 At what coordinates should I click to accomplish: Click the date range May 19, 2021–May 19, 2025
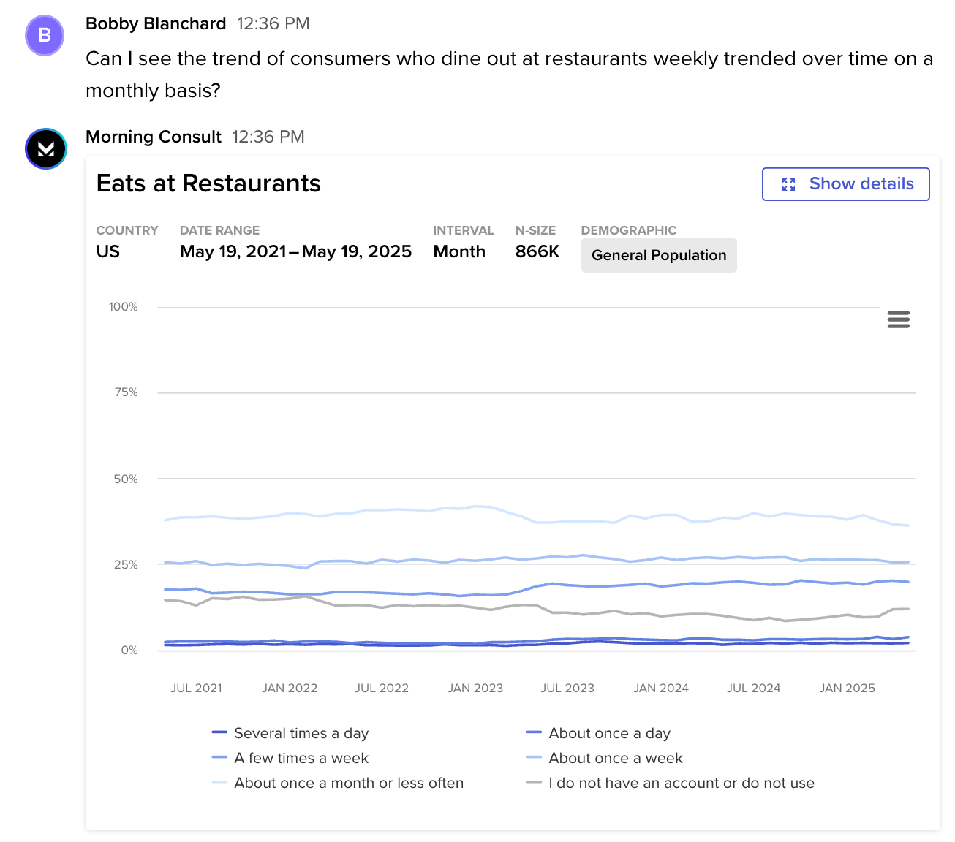coord(295,251)
